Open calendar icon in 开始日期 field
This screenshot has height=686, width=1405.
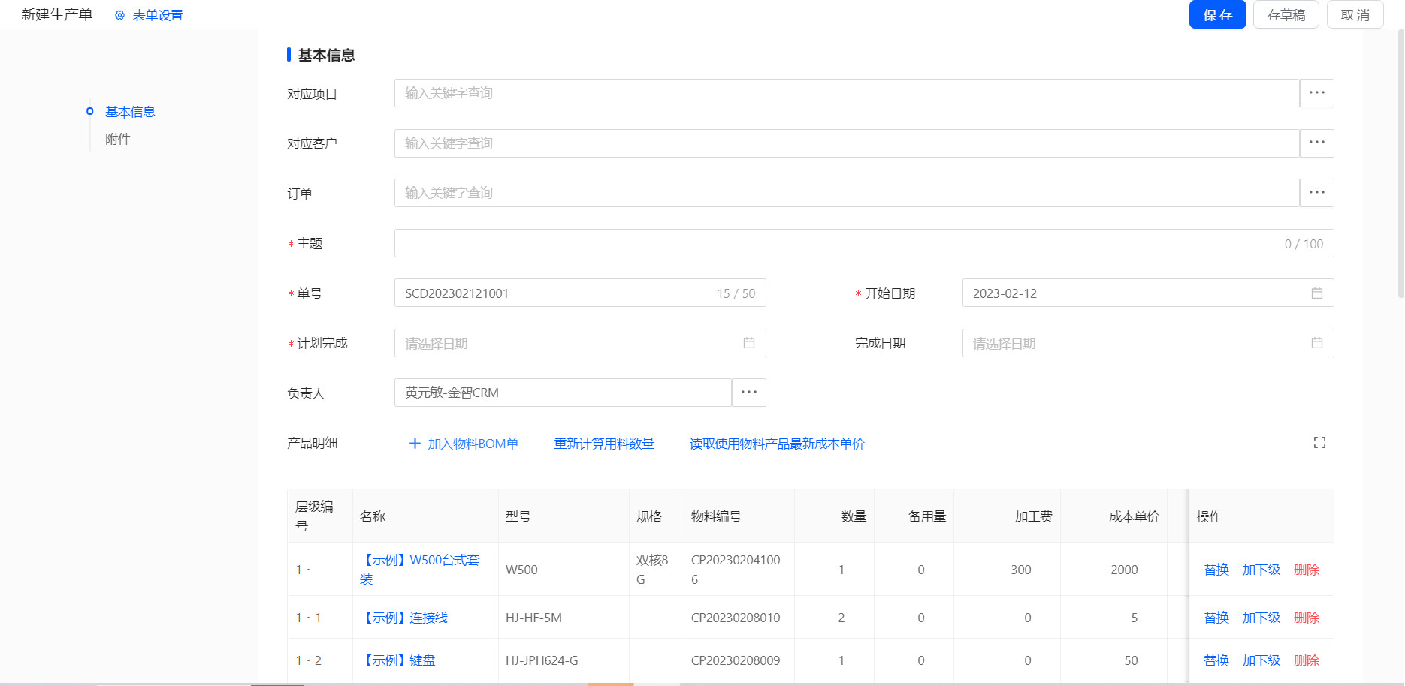(1316, 293)
